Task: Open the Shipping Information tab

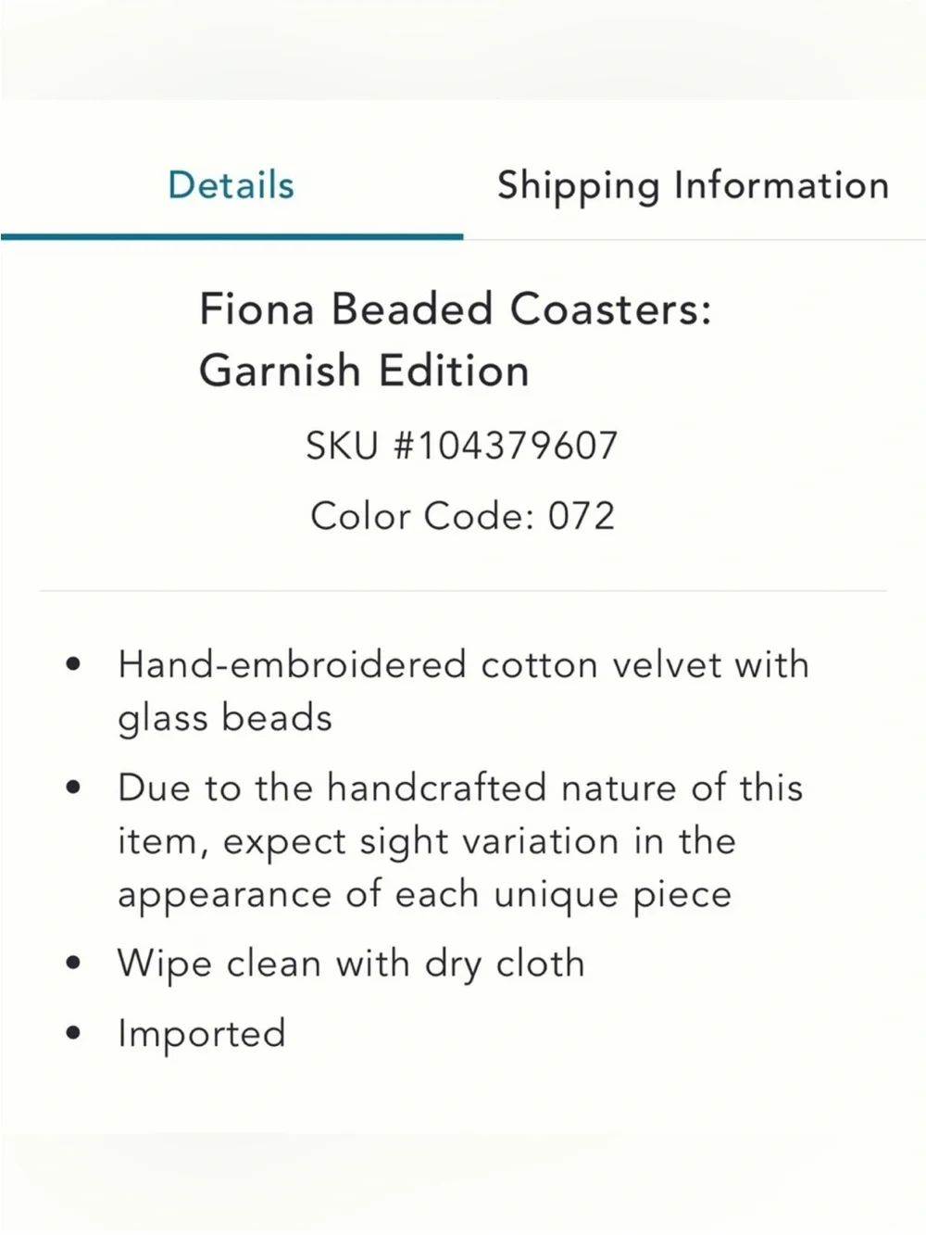Action: pyautogui.click(x=694, y=185)
